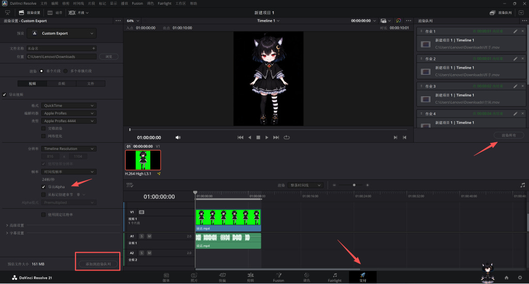This screenshot has height=284, width=529.
Task: Play in reverse in viewer
Action: click(x=250, y=137)
